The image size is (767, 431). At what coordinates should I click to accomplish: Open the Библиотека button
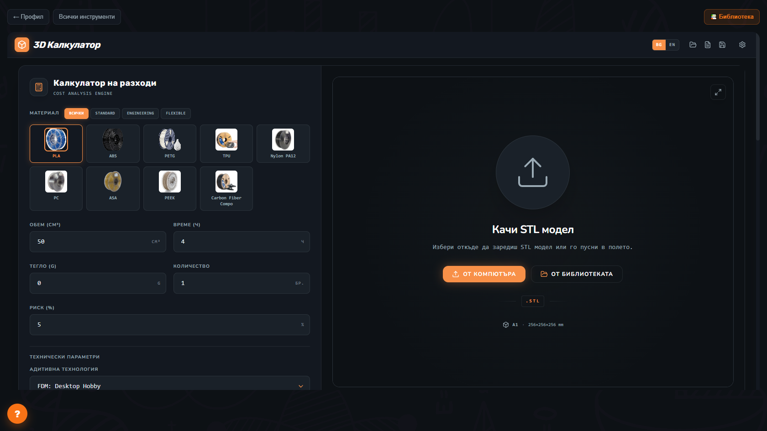tap(732, 17)
